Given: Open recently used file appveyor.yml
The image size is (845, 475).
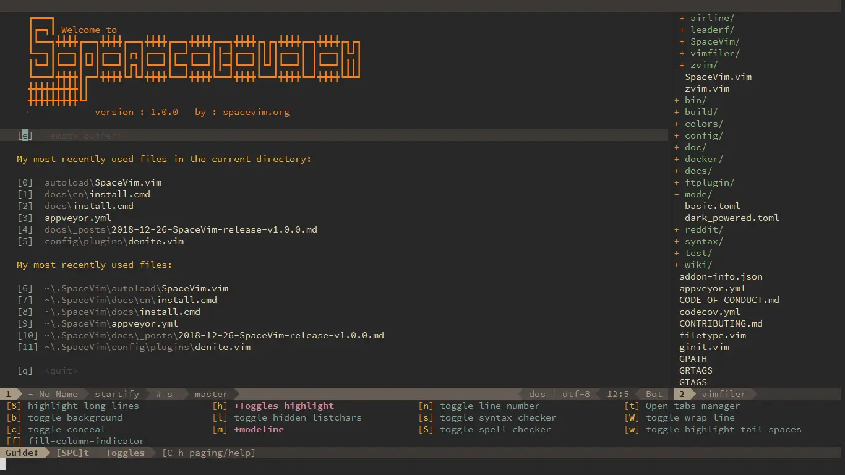Looking at the screenshot, I should (x=77, y=218).
